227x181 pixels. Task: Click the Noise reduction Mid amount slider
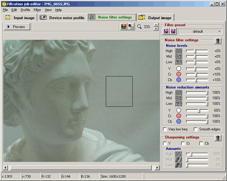197,98
